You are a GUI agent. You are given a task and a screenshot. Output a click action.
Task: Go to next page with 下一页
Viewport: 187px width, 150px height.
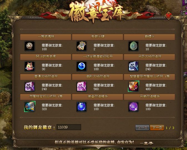pos(157,128)
